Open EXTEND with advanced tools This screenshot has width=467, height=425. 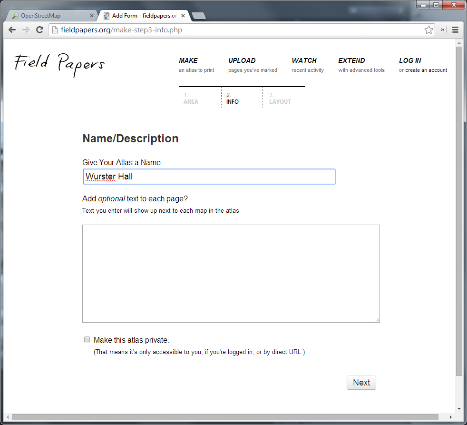361,65
